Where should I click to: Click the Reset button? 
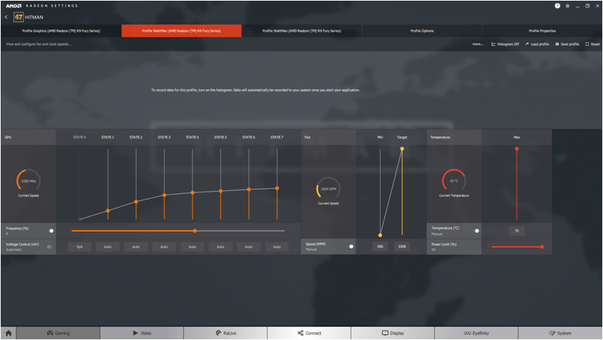[x=592, y=44]
